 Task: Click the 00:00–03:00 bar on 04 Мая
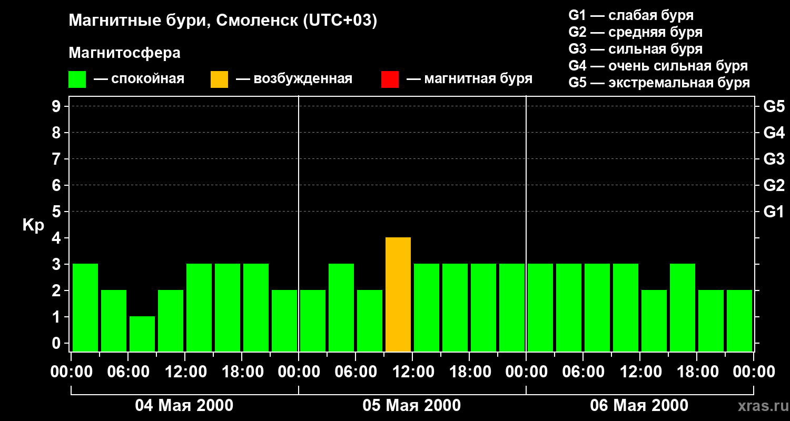tap(85, 308)
